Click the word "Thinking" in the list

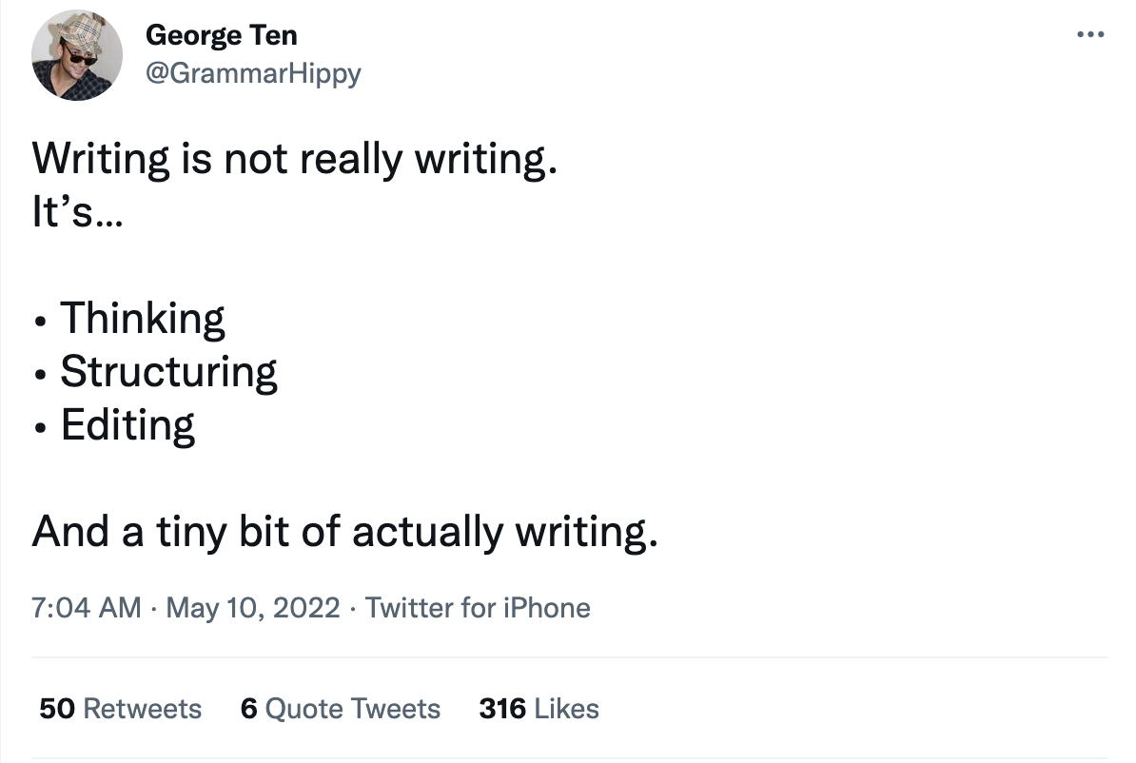click(143, 319)
